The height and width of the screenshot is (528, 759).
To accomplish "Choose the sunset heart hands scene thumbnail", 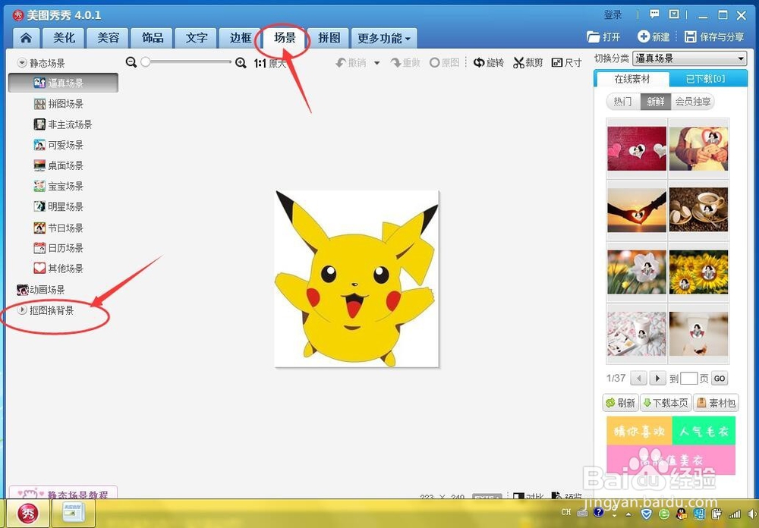I will [637, 209].
